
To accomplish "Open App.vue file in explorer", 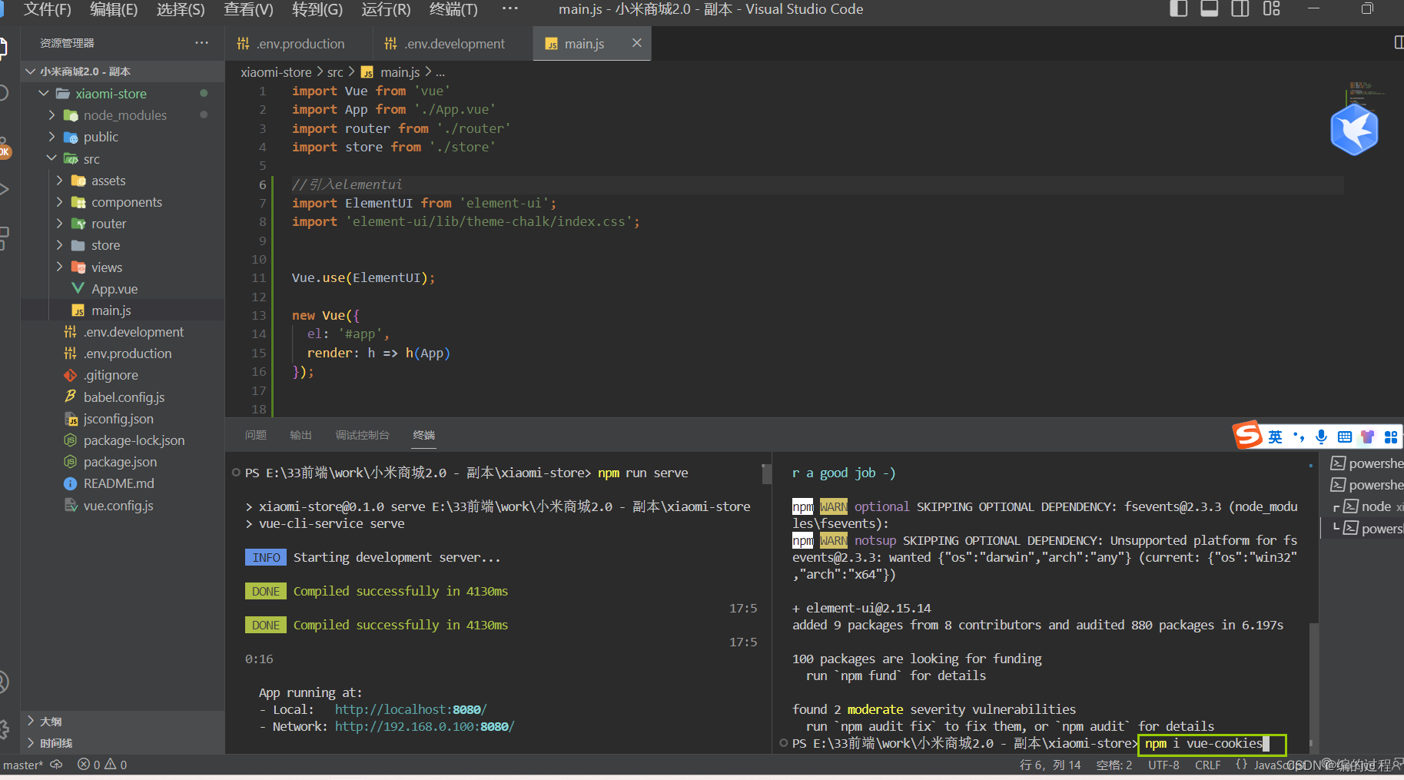I will tap(123, 289).
